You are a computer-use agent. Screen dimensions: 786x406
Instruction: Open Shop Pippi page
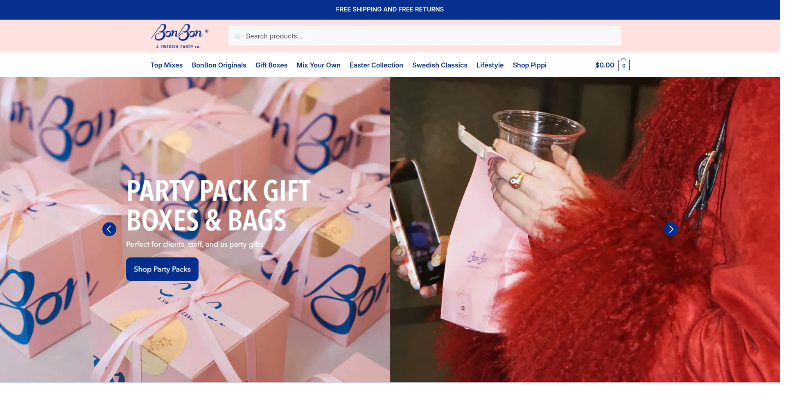(x=530, y=65)
